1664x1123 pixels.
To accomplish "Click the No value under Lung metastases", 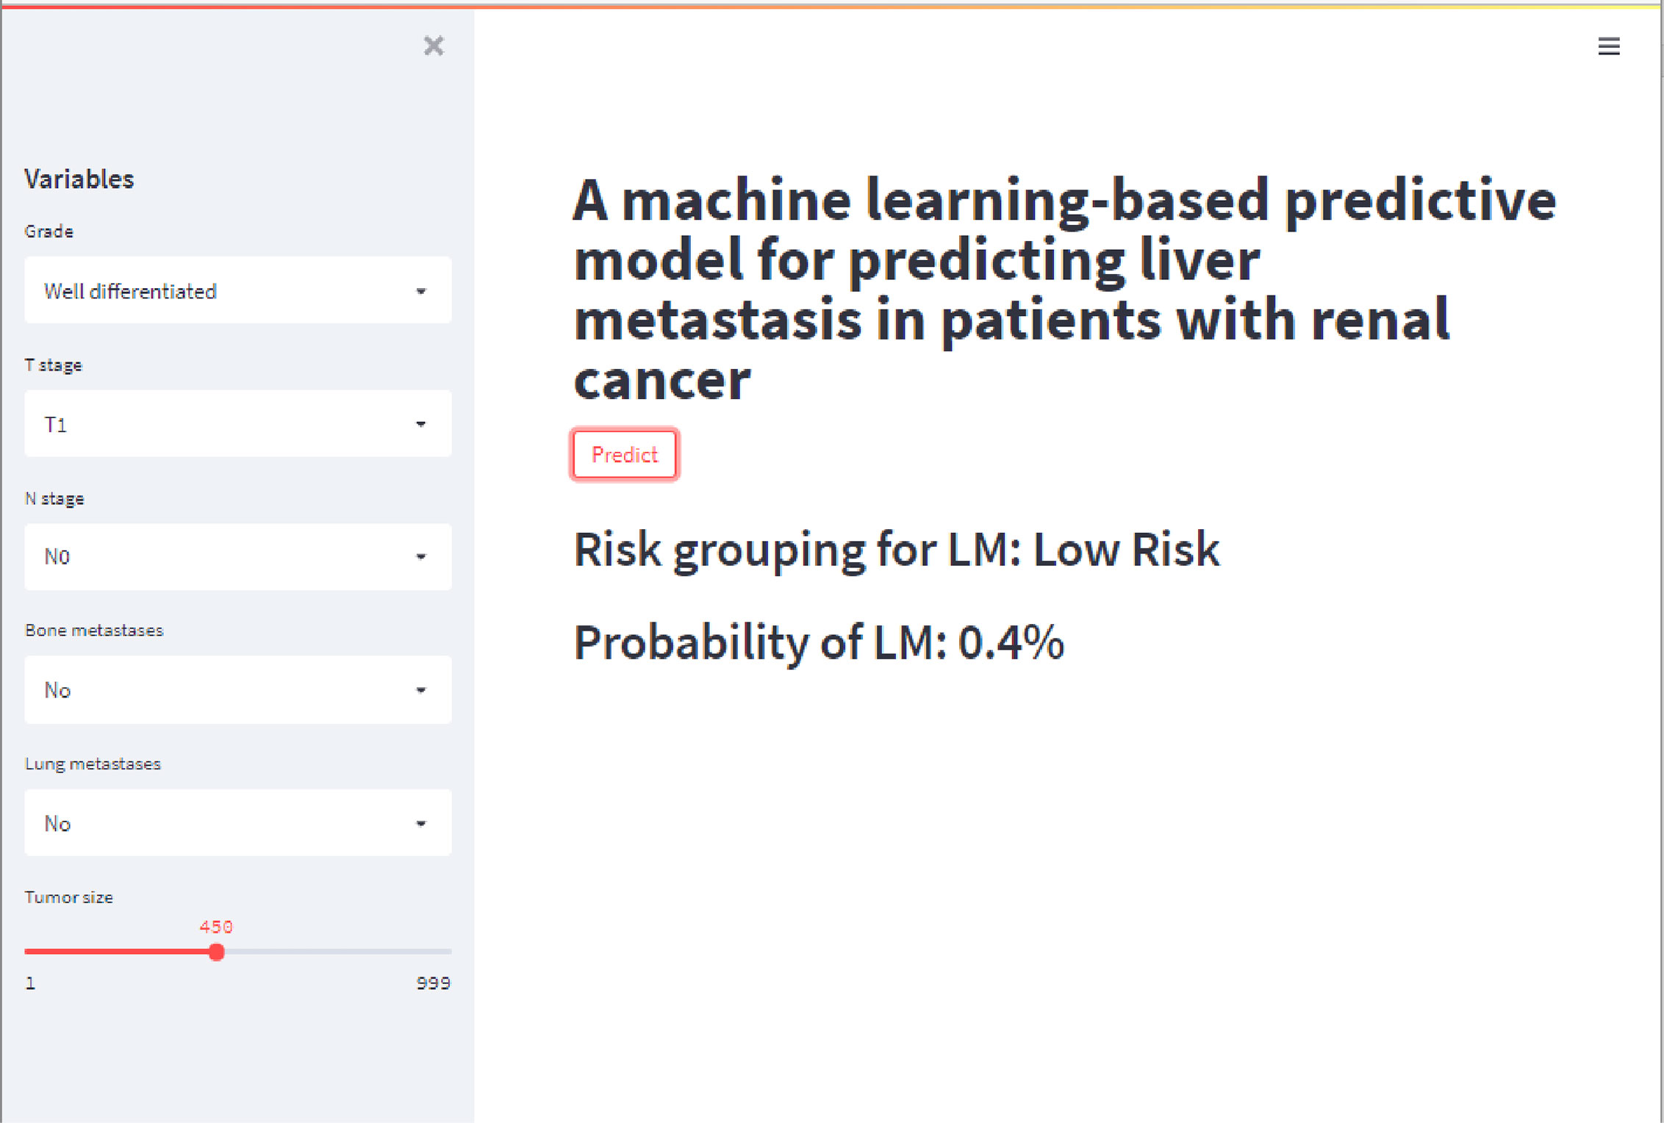I will point(57,824).
